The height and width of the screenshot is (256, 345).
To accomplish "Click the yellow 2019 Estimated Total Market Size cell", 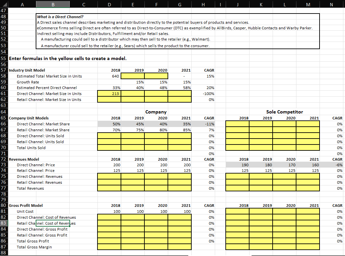I will (133, 76).
